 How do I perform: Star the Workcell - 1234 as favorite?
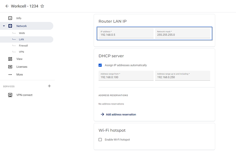coord(42,6)
